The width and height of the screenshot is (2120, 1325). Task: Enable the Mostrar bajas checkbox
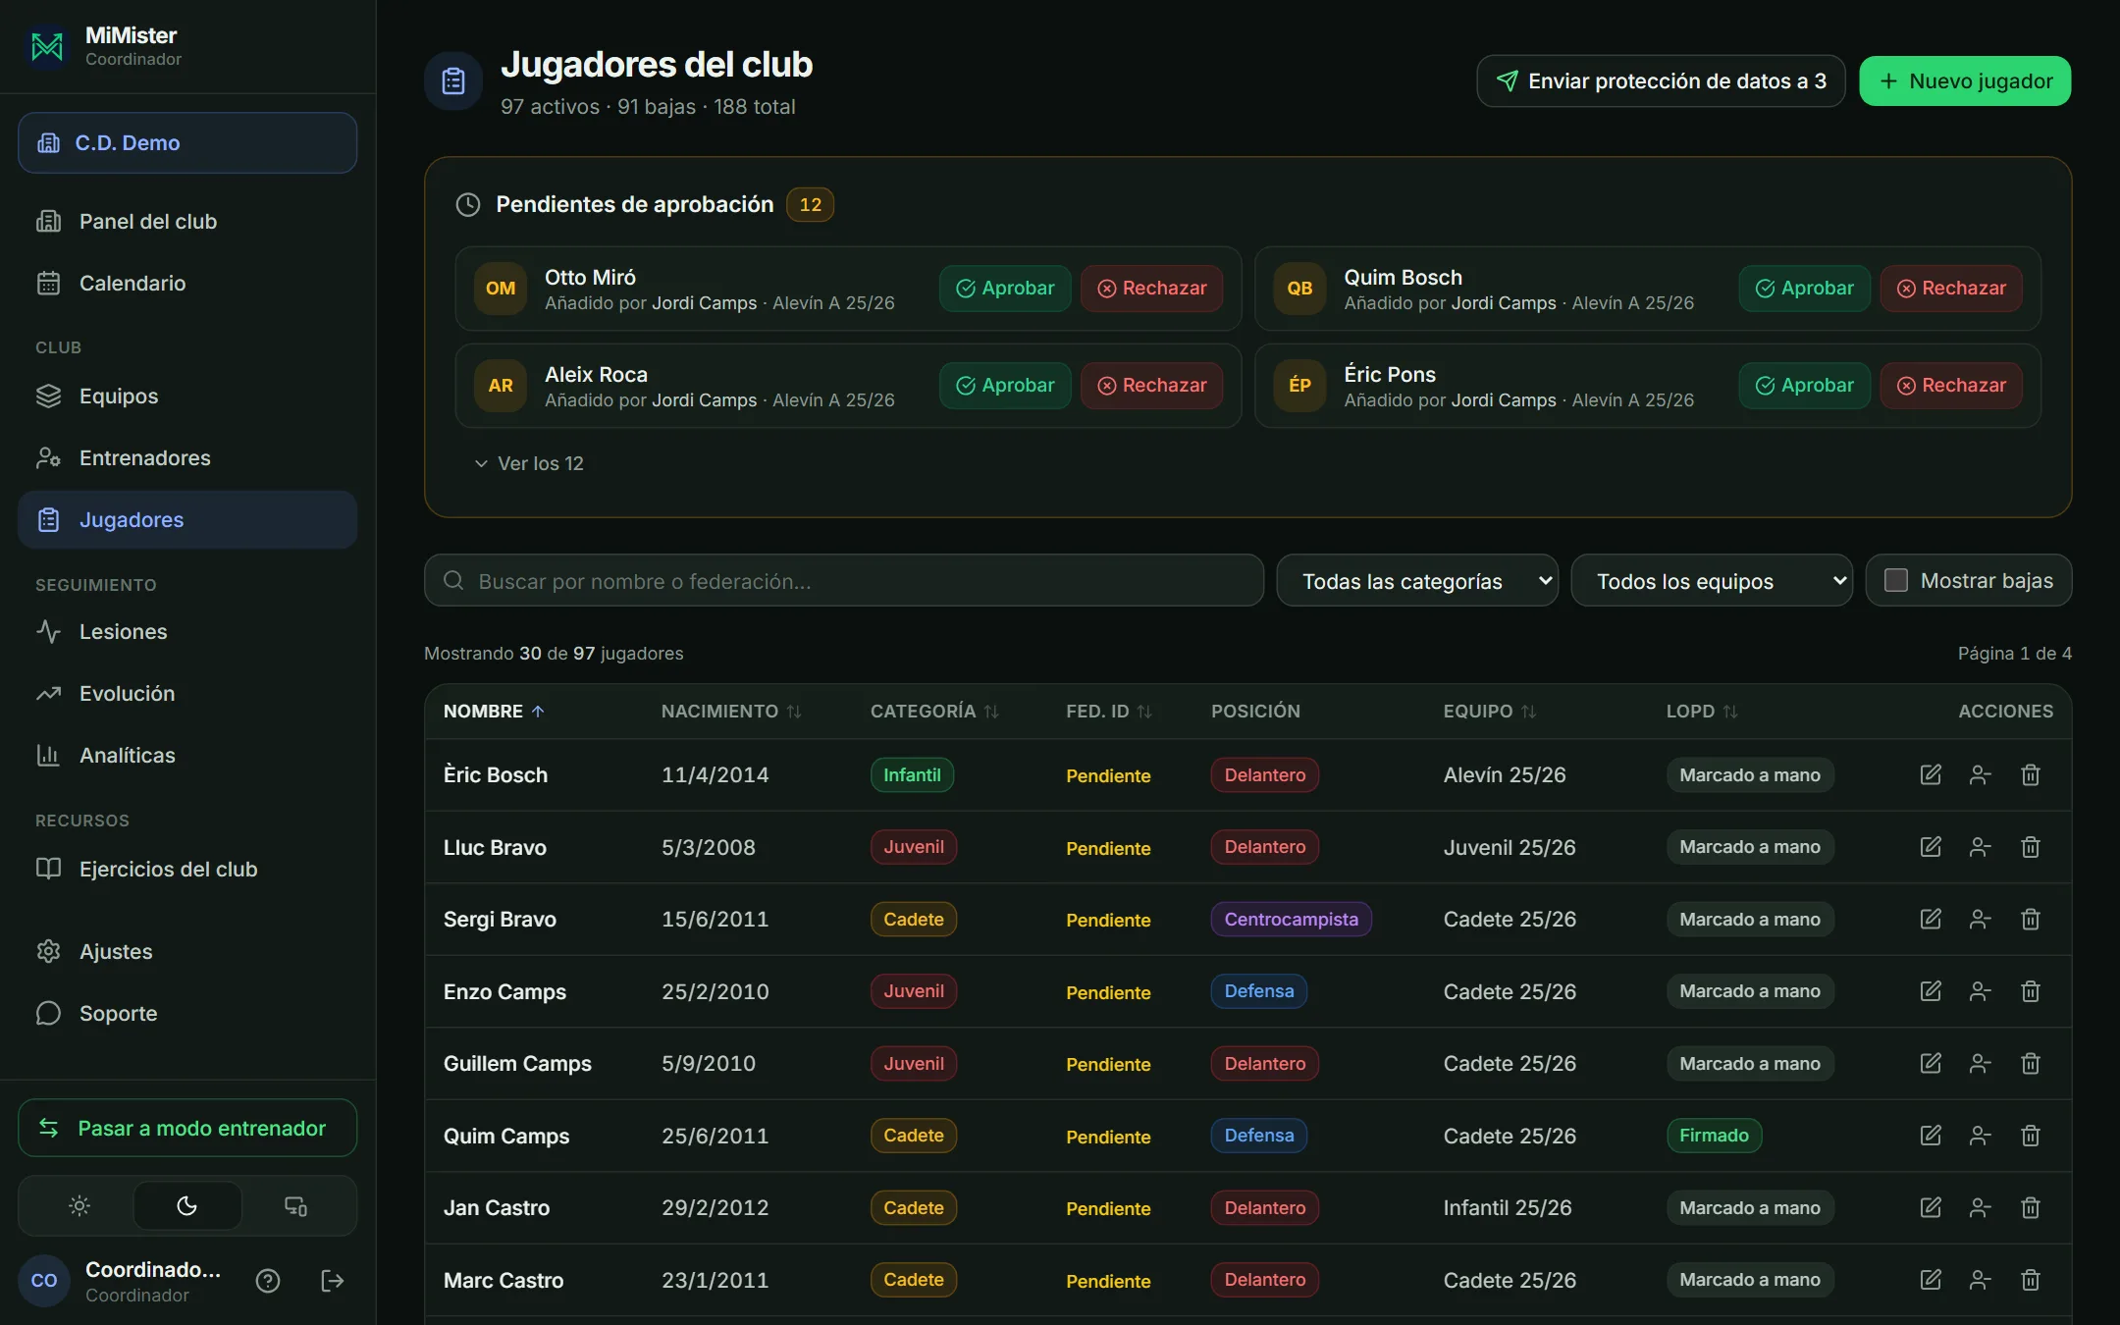[1896, 580]
